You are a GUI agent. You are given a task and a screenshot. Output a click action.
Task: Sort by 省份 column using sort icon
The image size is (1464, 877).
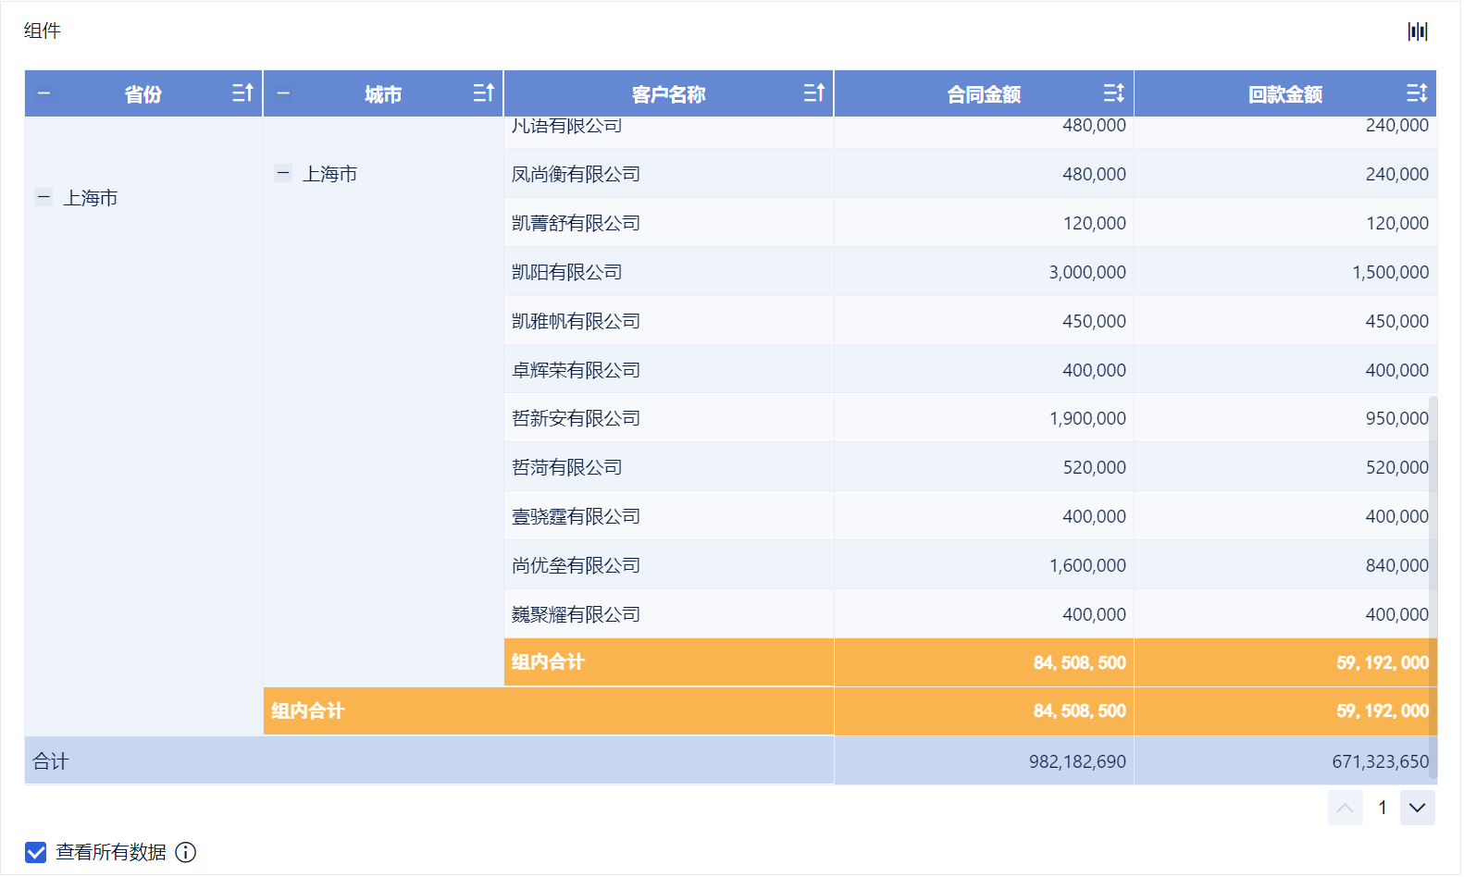coord(242,93)
